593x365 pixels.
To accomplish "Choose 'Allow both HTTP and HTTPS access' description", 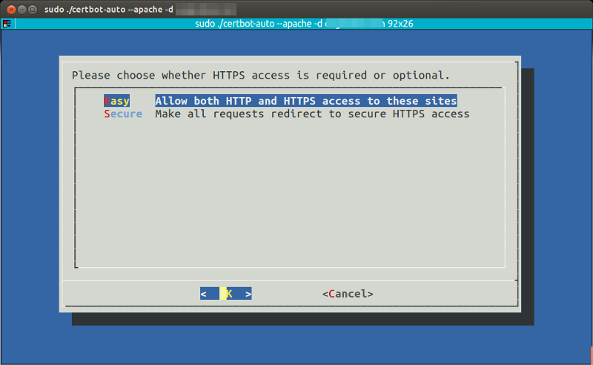I will point(306,101).
